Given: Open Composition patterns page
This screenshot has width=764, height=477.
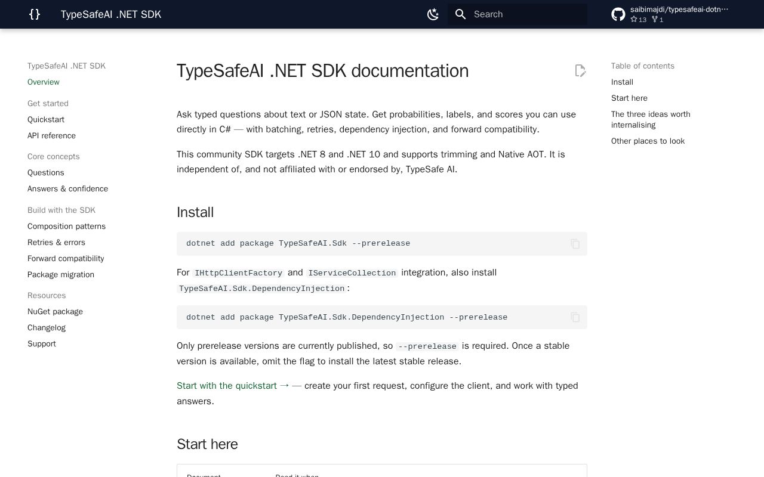Looking at the screenshot, I should point(66,227).
